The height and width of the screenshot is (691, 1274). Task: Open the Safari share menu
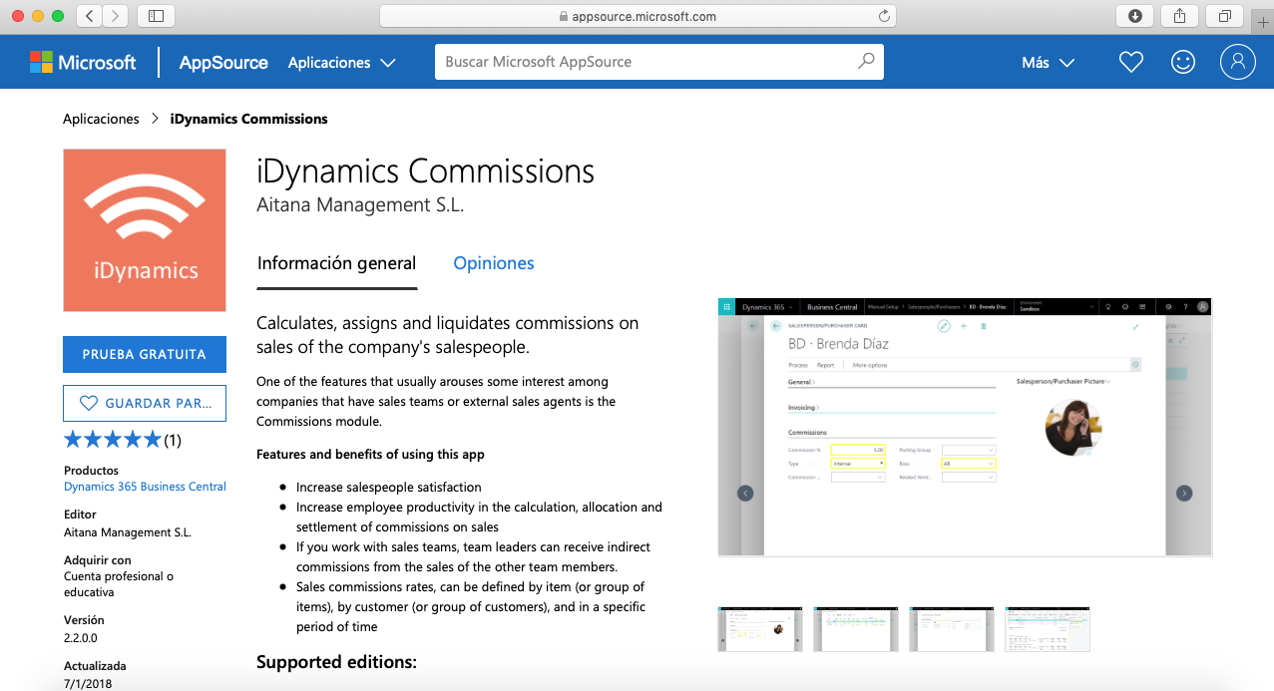coord(1179,16)
